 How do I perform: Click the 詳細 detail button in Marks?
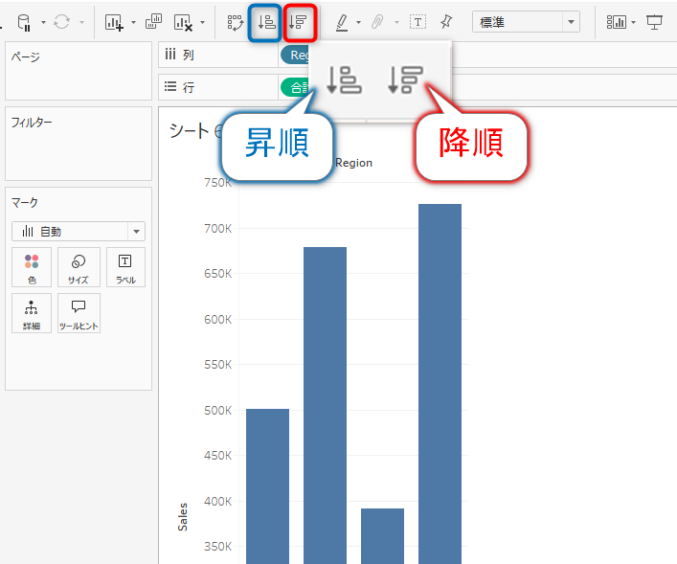33,313
